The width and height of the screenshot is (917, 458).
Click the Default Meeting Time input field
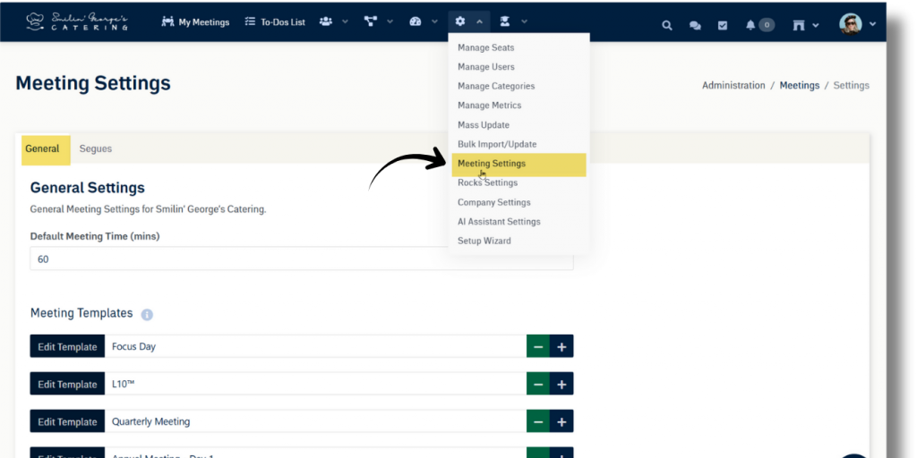pyautogui.click(x=301, y=259)
